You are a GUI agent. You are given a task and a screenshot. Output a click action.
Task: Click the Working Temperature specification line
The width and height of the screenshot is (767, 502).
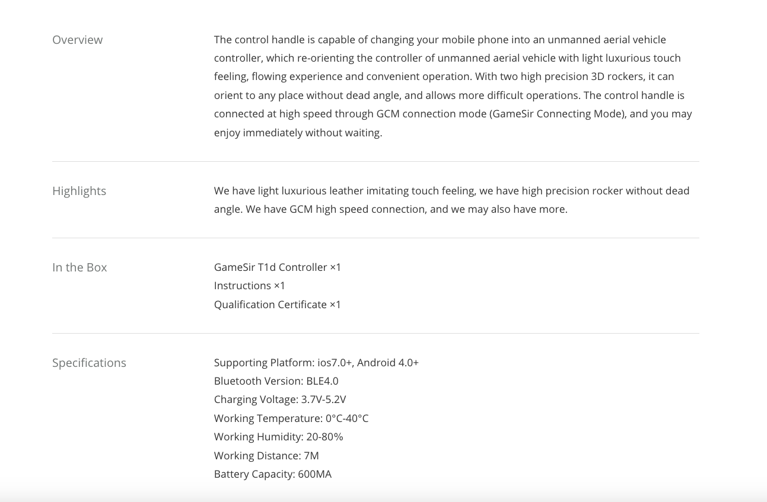pos(291,418)
